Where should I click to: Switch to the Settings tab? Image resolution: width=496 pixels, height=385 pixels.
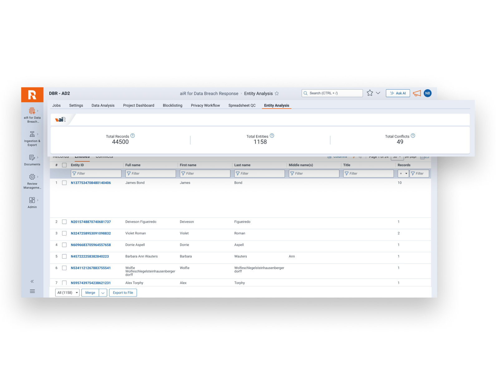point(76,105)
